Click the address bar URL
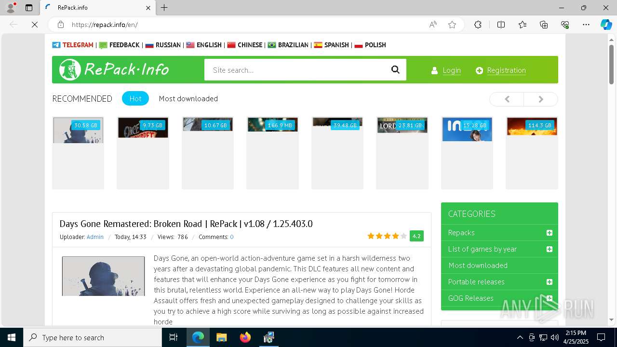 click(x=105, y=25)
